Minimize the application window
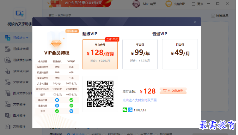The image size is (238, 135). point(209,4)
